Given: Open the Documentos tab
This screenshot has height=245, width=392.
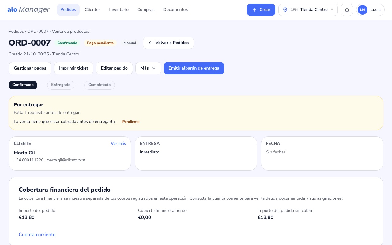Looking at the screenshot, I should (x=175, y=10).
